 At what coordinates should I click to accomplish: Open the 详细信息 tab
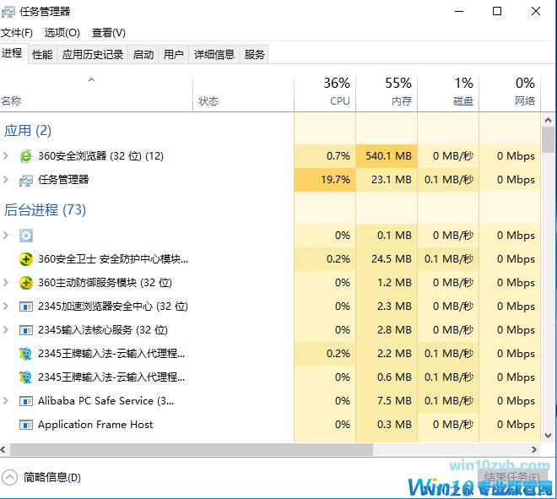pyautogui.click(x=214, y=55)
